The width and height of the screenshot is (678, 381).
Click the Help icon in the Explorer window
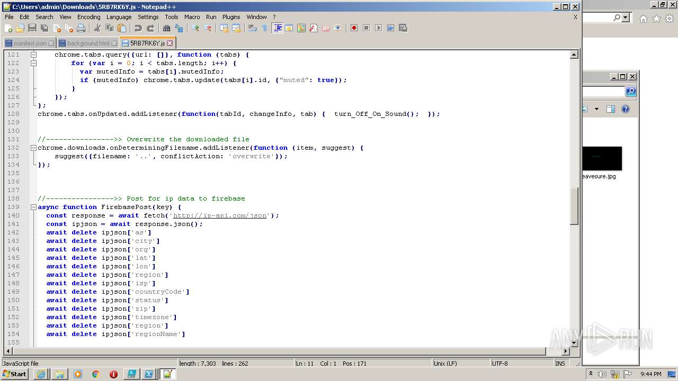click(625, 109)
